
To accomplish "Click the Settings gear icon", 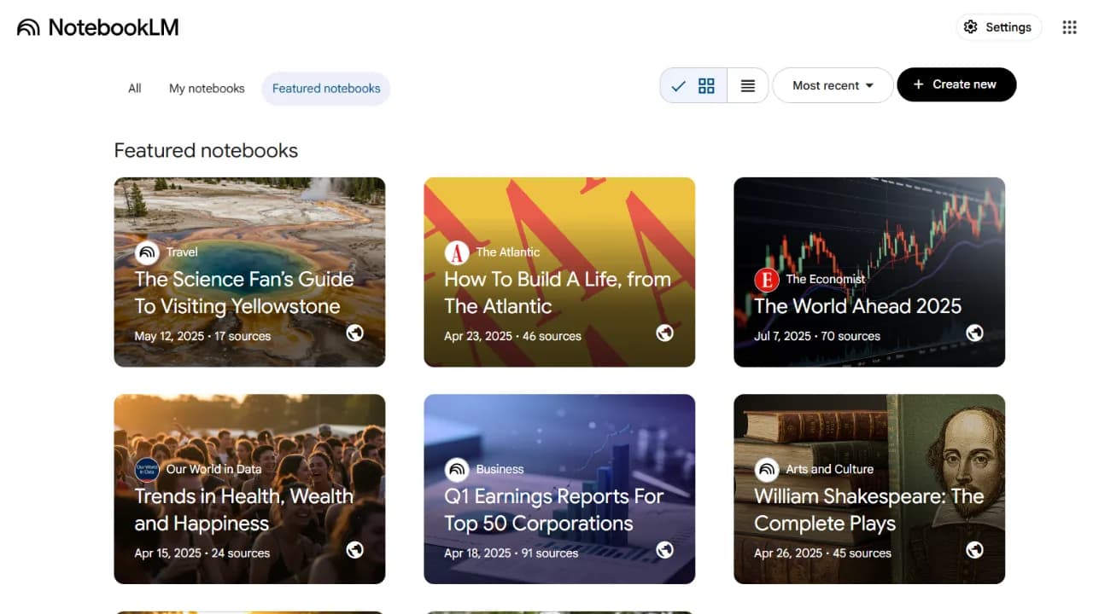I will click(970, 27).
